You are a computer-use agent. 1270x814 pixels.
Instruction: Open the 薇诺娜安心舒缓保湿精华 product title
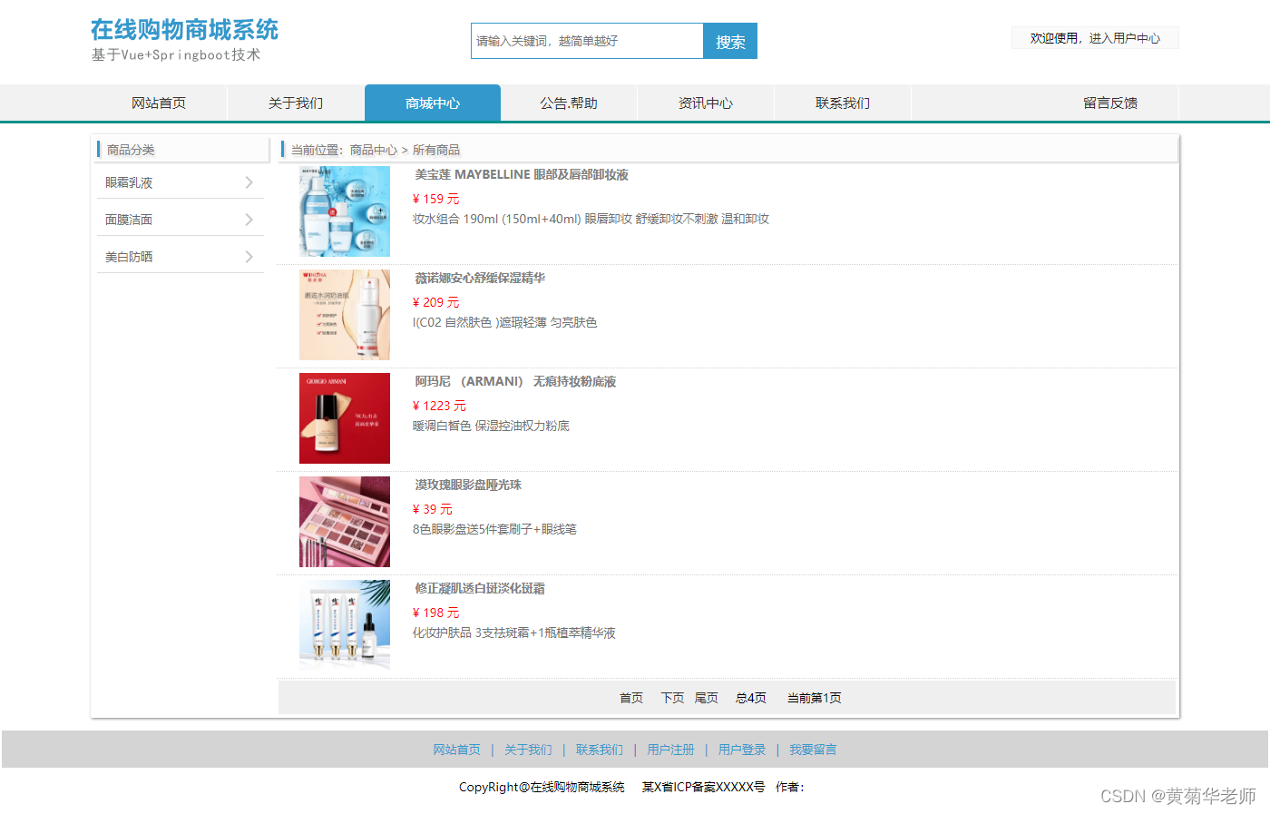point(480,278)
